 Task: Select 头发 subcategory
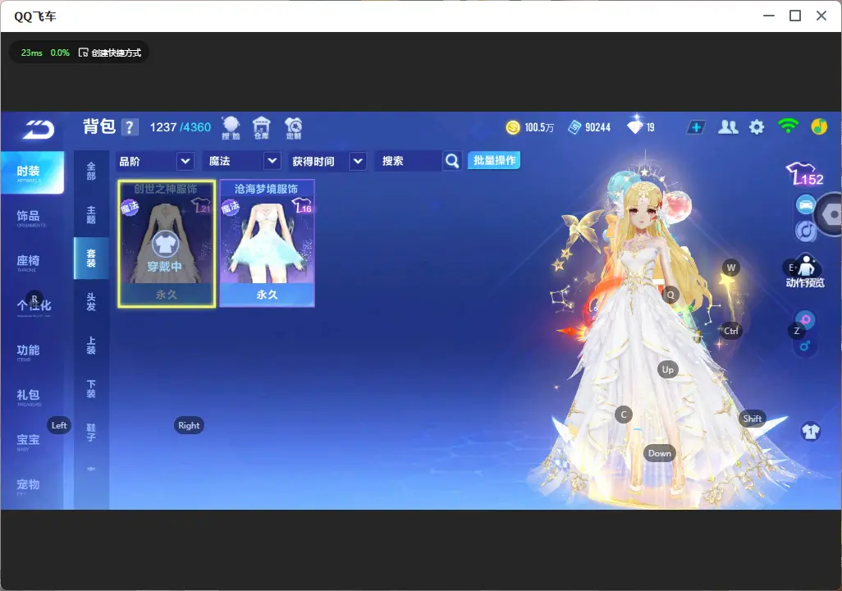91,302
